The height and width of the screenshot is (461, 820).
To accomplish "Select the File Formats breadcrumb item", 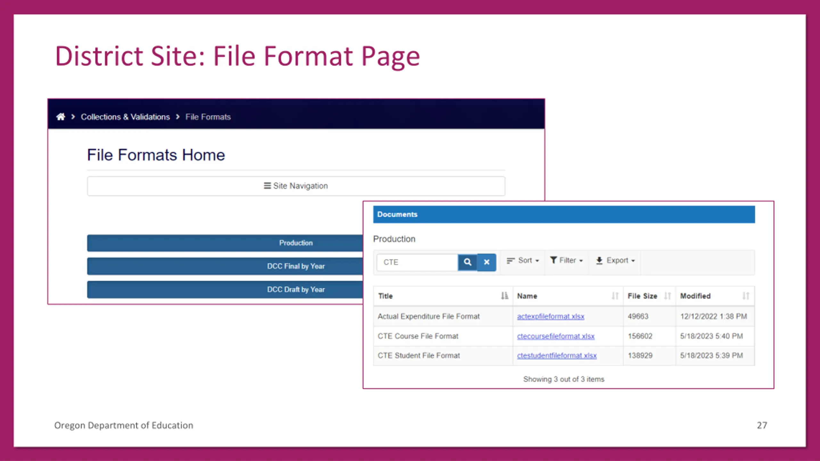I will point(208,117).
